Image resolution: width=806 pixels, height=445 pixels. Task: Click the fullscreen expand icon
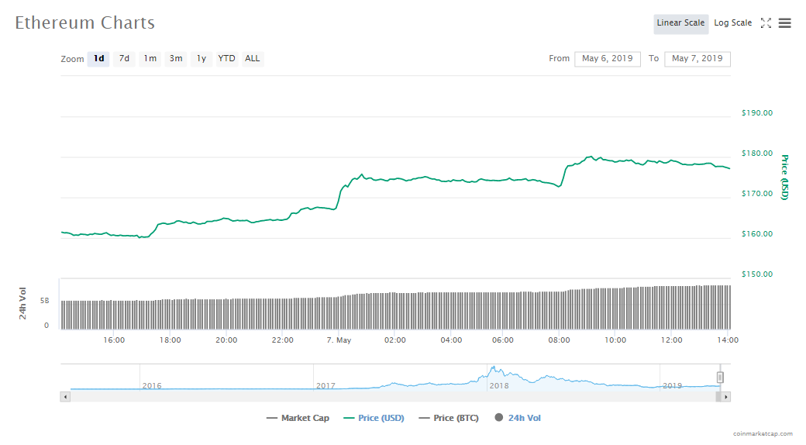[766, 23]
